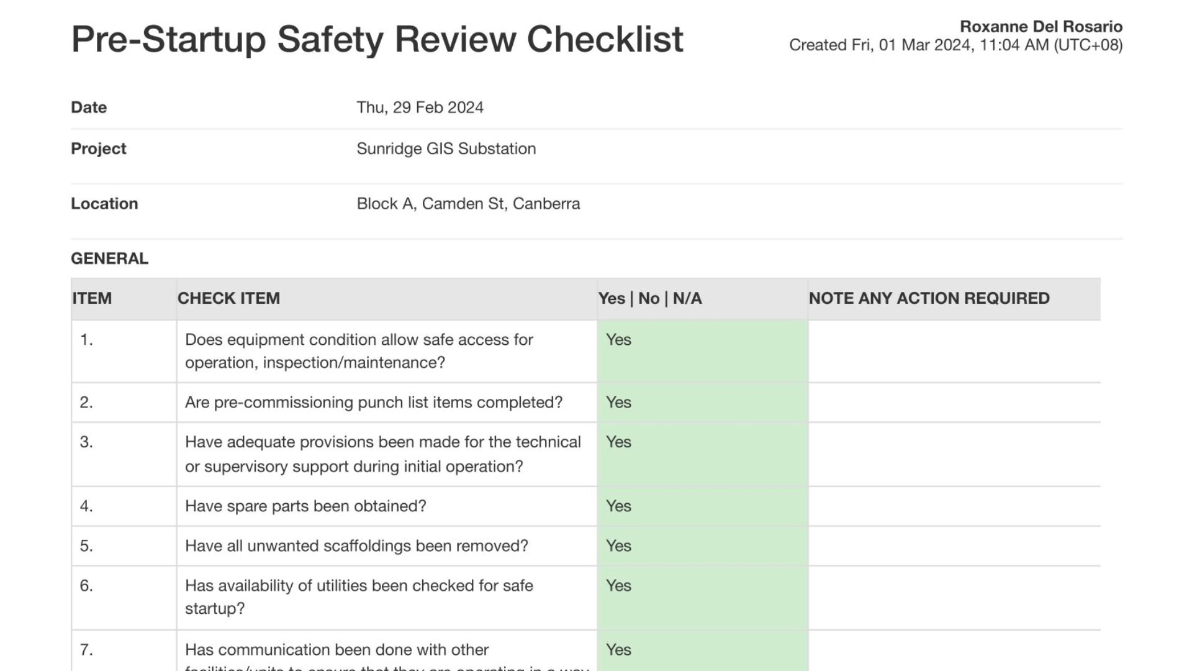The height and width of the screenshot is (671, 1192).
Task: Select the Yes cell for punch list items
Action: pos(618,403)
